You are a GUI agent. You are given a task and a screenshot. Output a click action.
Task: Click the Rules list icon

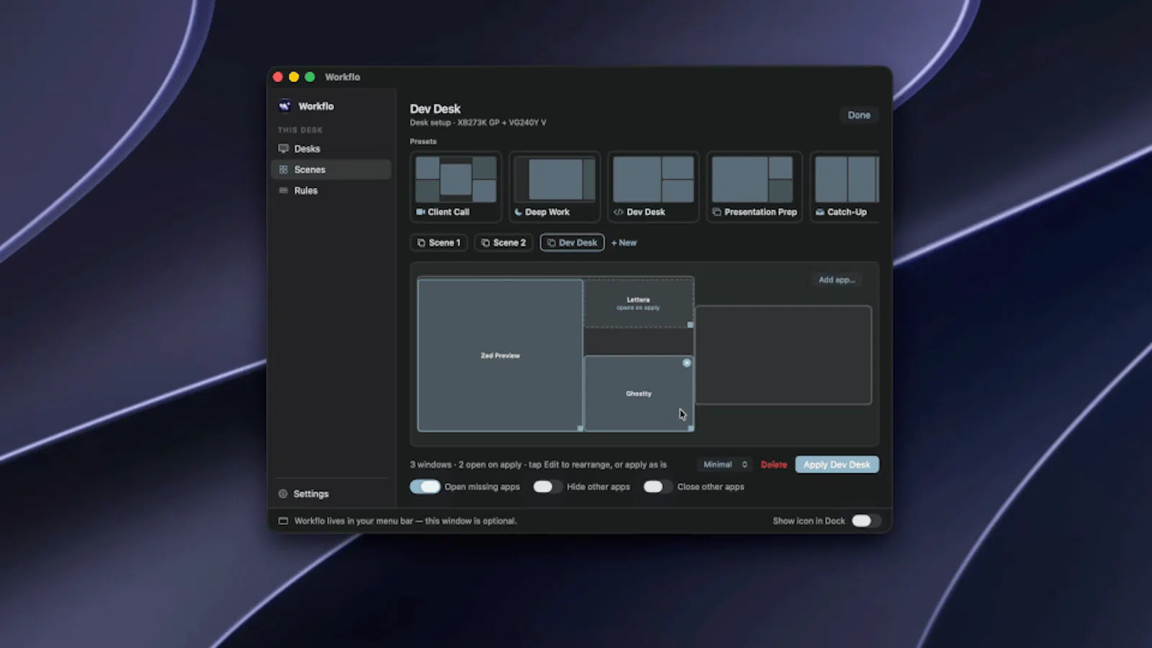tap(283, 190)
